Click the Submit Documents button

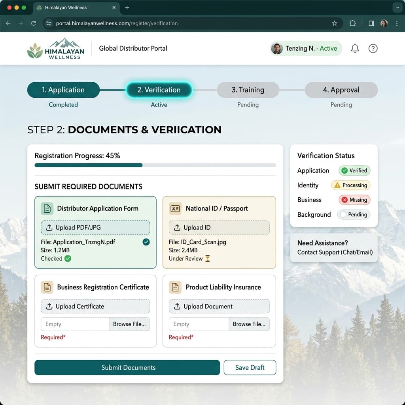pos(127,367)
